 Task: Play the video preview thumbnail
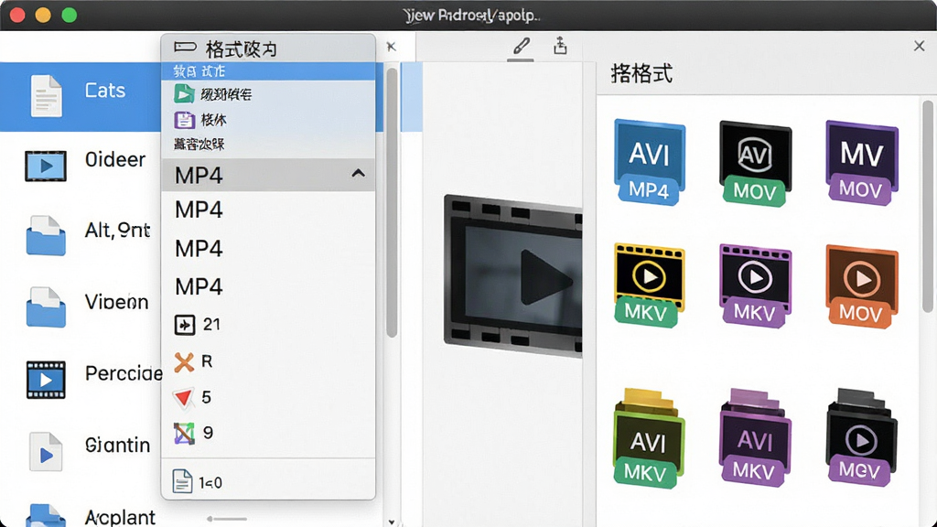coord(513,276)
